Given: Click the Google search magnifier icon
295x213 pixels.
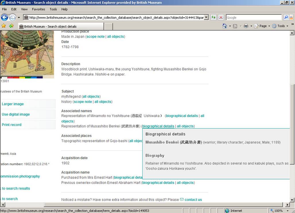Looking at the screenshot, I should point(286,18).
